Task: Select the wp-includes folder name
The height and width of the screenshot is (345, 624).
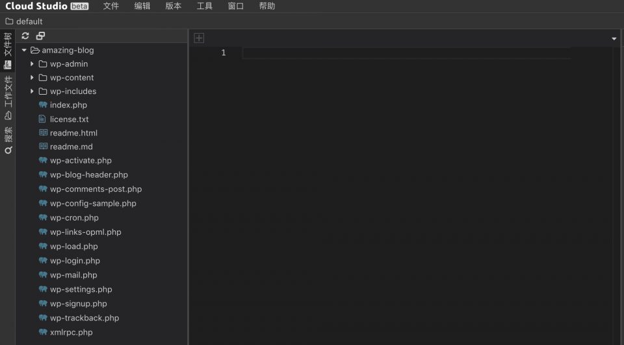Action: tap(73, 91)
